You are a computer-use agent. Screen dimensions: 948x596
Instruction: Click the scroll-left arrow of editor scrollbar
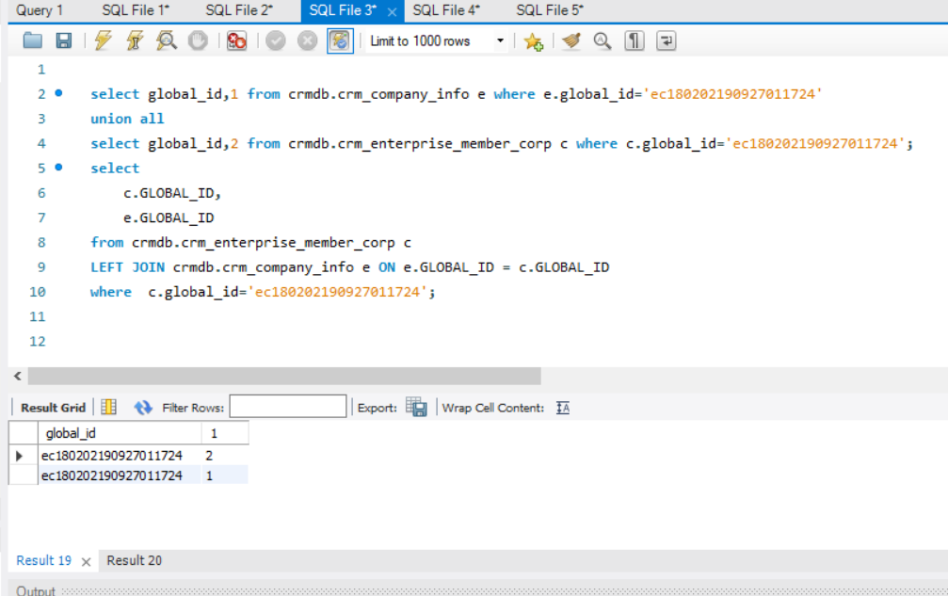(x=18, y=376)
